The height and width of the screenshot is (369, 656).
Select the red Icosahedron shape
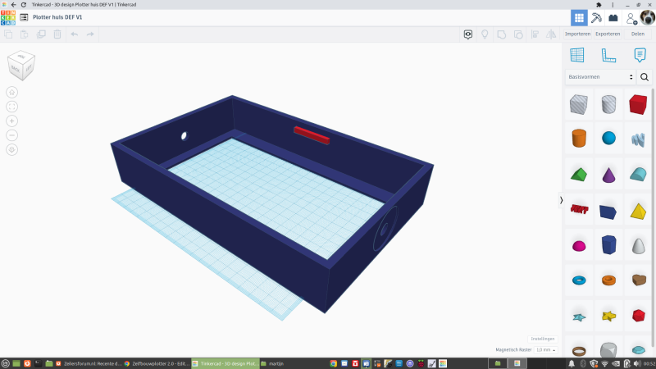(638, 316)
